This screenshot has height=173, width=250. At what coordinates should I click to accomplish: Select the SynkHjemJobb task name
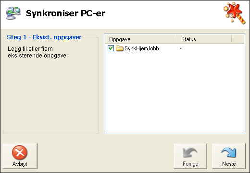(142, 48)
